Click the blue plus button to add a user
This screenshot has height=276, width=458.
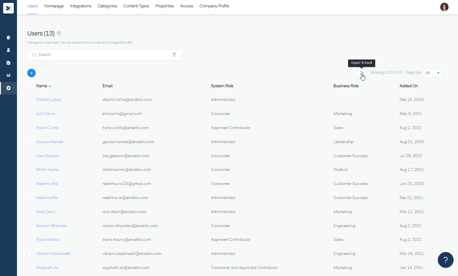tap(31, 73)
